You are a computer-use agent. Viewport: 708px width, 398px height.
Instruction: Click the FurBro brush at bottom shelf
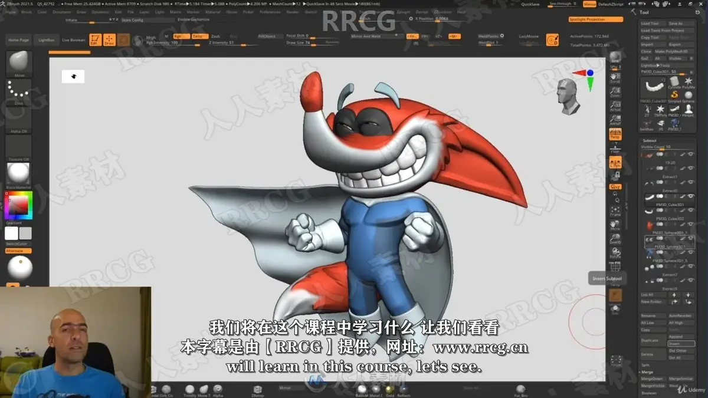520,389
